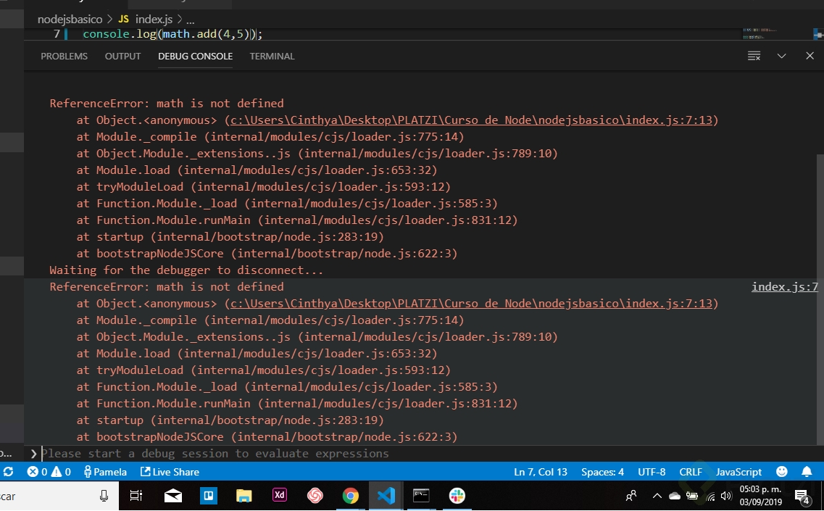This screenshot has width=824, height=511.
Task: Click the feedback smiley icon
Action: tap(782, 472)
